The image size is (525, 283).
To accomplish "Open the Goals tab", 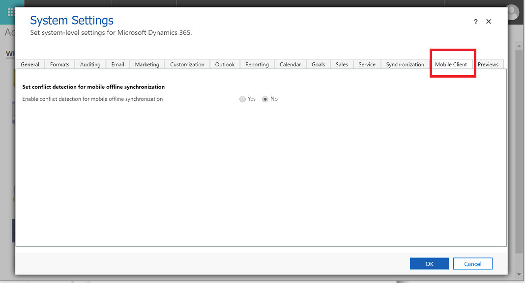I will (x=318, y=64).
